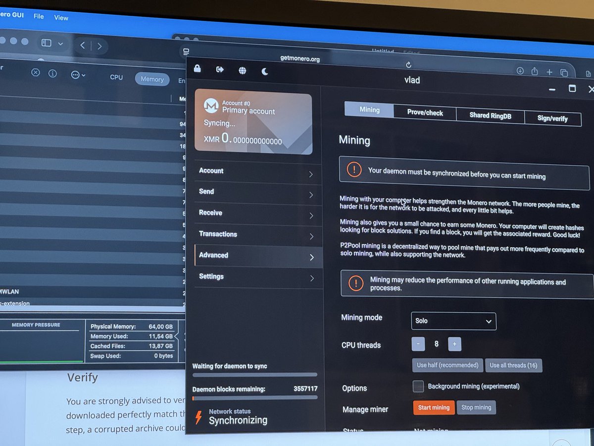Screen dimensions: 594x446
Task: Click the lightning network status icon
Action: coord(198,417)
